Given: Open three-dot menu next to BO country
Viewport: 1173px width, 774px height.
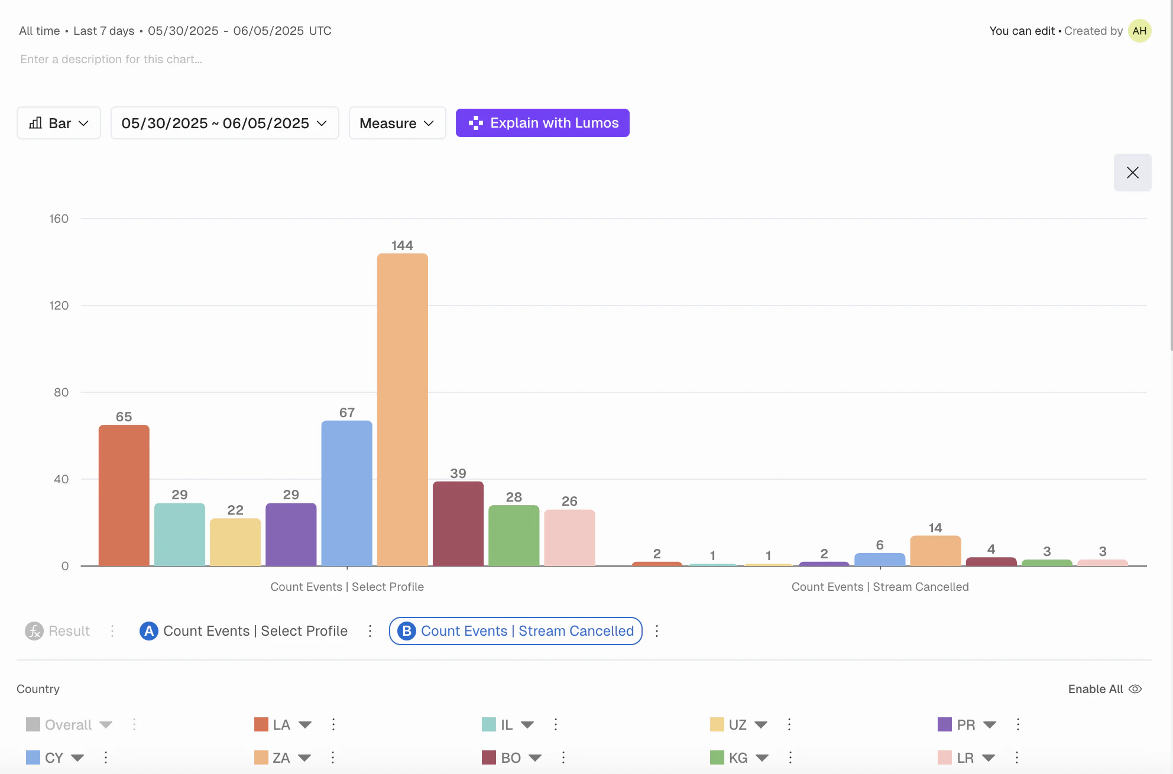Looking at the screenshot, I should tap(563, 757).
